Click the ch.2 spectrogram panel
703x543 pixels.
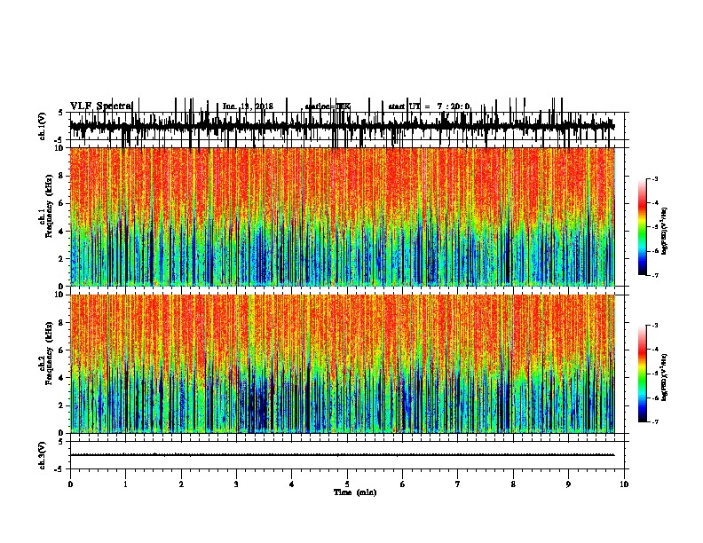pyautogui.click(x=342, y=364)
